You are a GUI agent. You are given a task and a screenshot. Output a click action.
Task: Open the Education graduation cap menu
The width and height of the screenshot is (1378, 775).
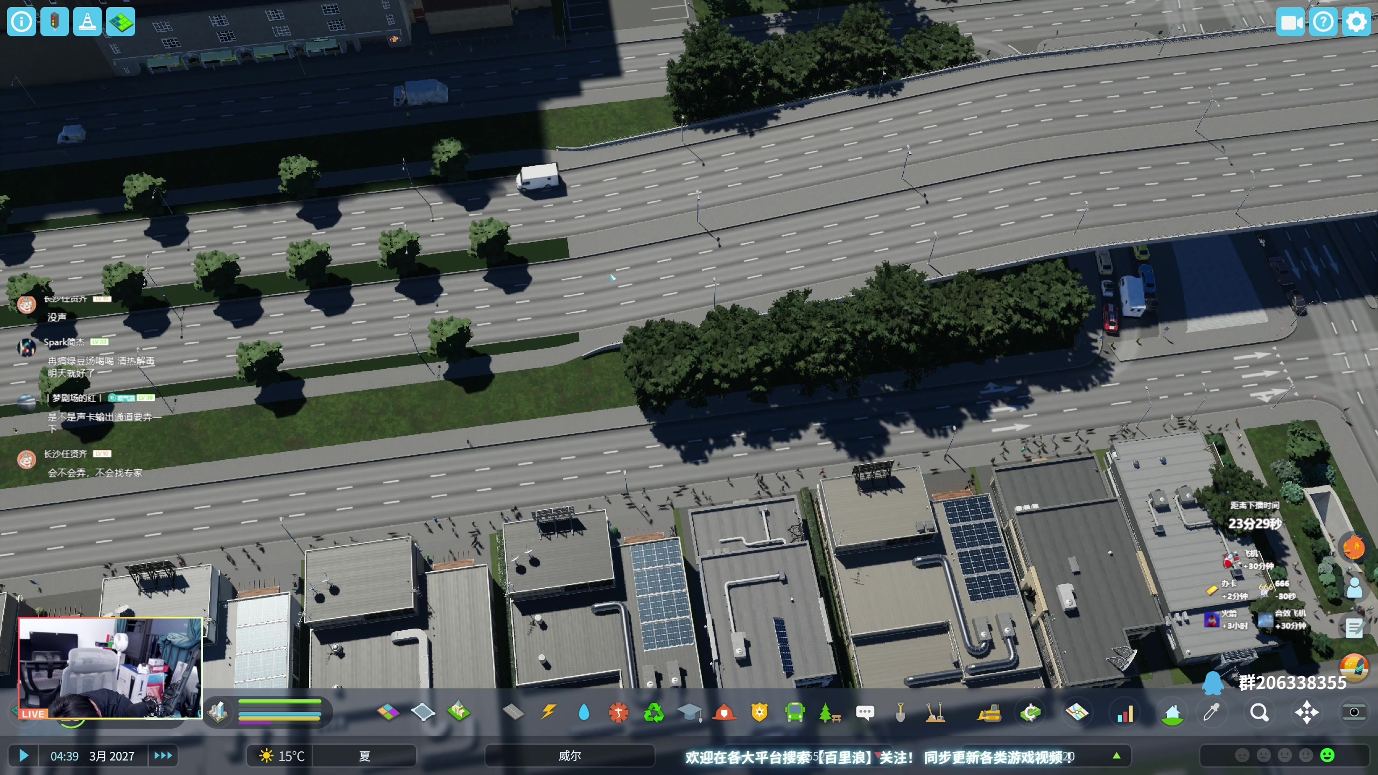pyautogui.click(x=689, y=713)
